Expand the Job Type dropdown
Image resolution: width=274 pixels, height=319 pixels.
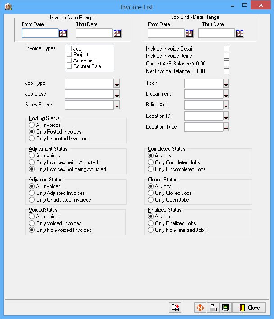click(117, 83)
